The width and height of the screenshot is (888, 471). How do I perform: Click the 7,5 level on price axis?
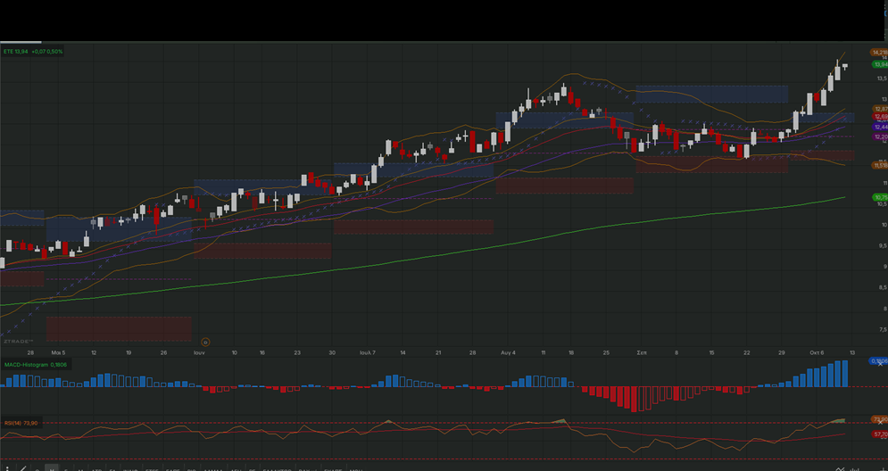(x=884, y=329)
